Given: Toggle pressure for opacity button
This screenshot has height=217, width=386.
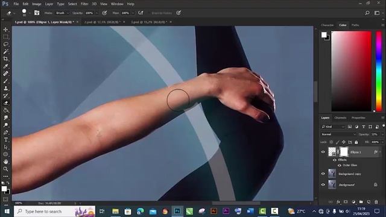Looking at the screenshot, I should point(104,13).
